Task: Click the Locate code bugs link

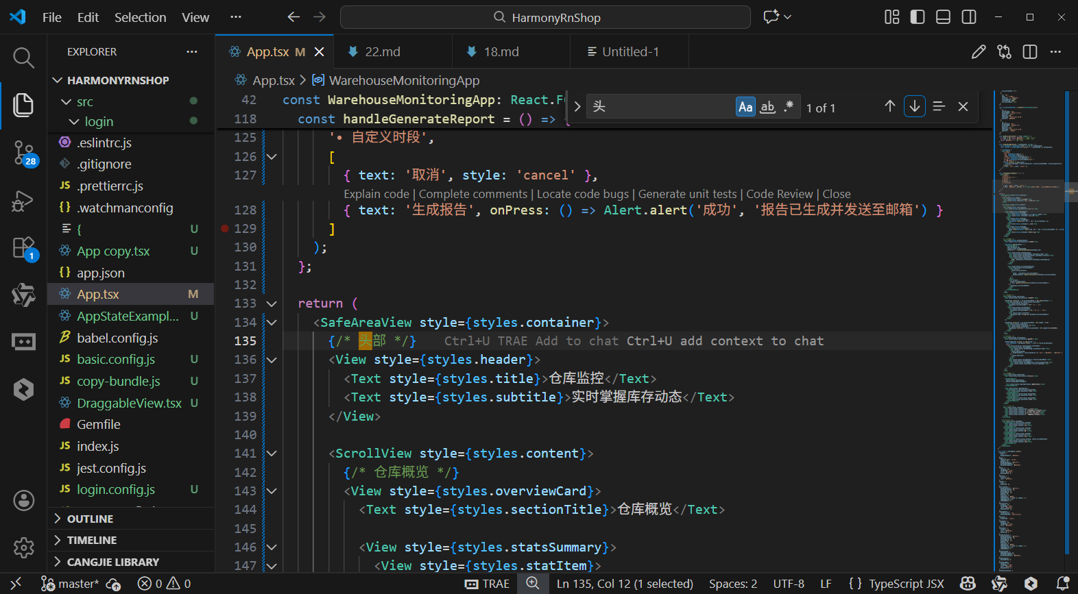Action: click(583, 195)
